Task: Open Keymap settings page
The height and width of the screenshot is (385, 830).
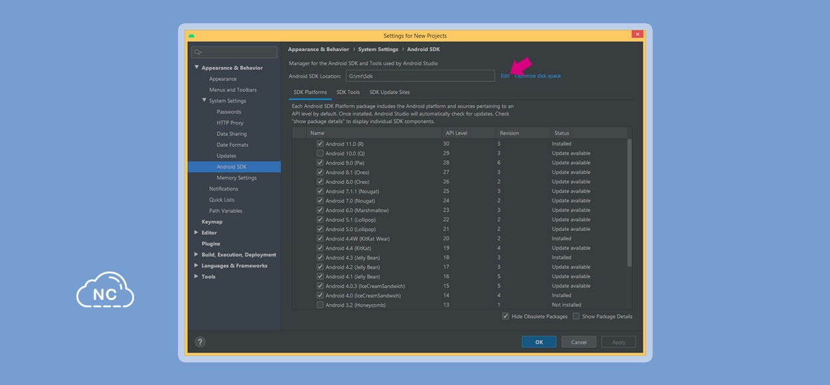Action: 212,222
